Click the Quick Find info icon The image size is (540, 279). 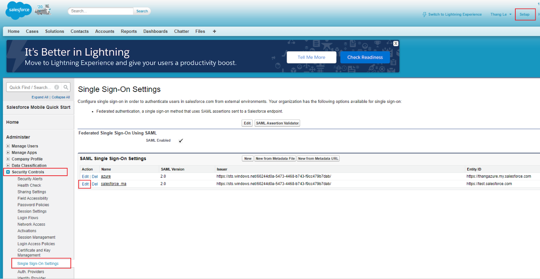click(57, 87)
